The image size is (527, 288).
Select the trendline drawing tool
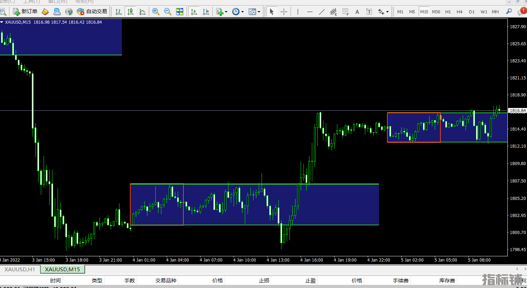[322, 11]
